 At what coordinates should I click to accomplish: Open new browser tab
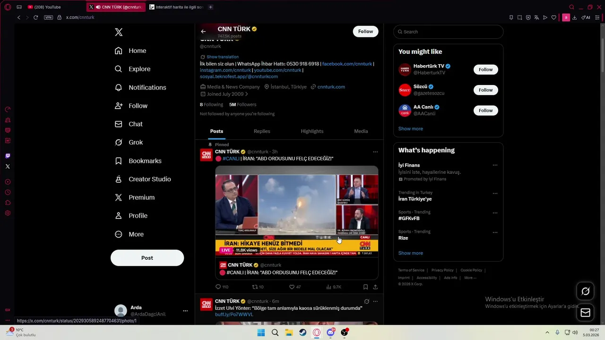click(x=210, y=7)
